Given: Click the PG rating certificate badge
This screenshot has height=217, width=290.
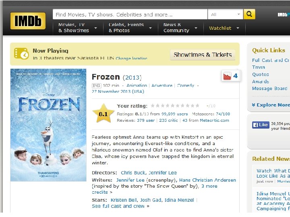Looking at the screenshot, I should pyautogui.click(x=97, y=86).
